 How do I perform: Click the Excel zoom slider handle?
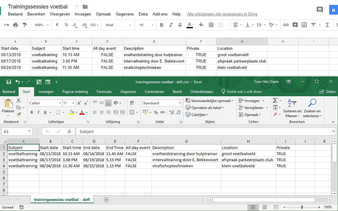pyautogui.click(x=302, y=207)
